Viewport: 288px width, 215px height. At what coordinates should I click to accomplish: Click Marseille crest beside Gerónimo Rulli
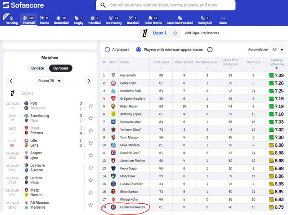(113, 91)
